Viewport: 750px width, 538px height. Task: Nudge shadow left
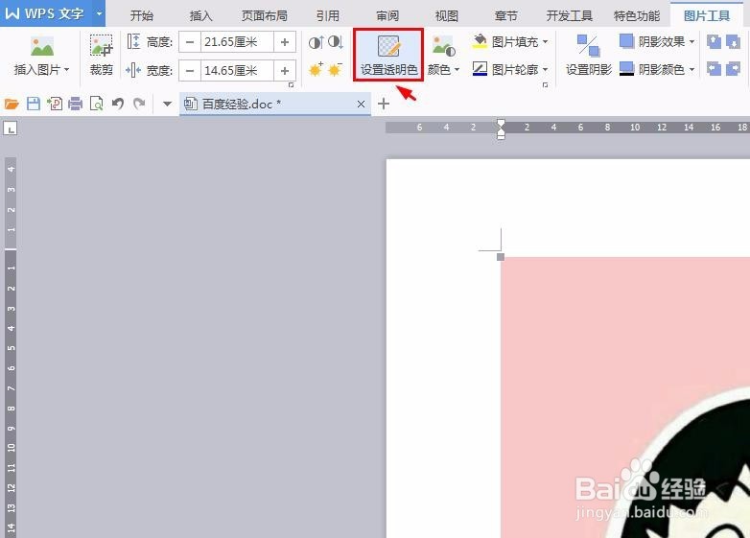point(715,69)
